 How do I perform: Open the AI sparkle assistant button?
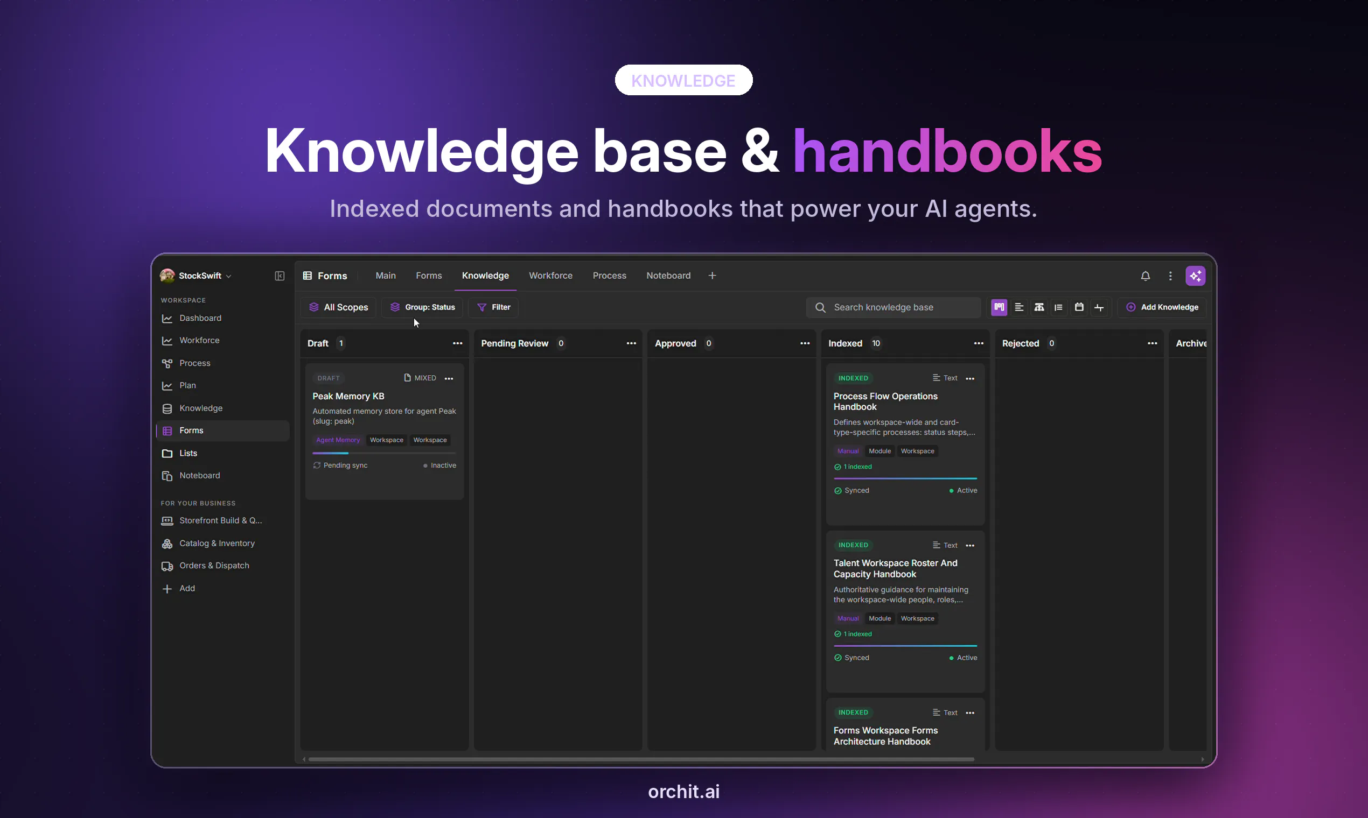(x=1195, y=276)
